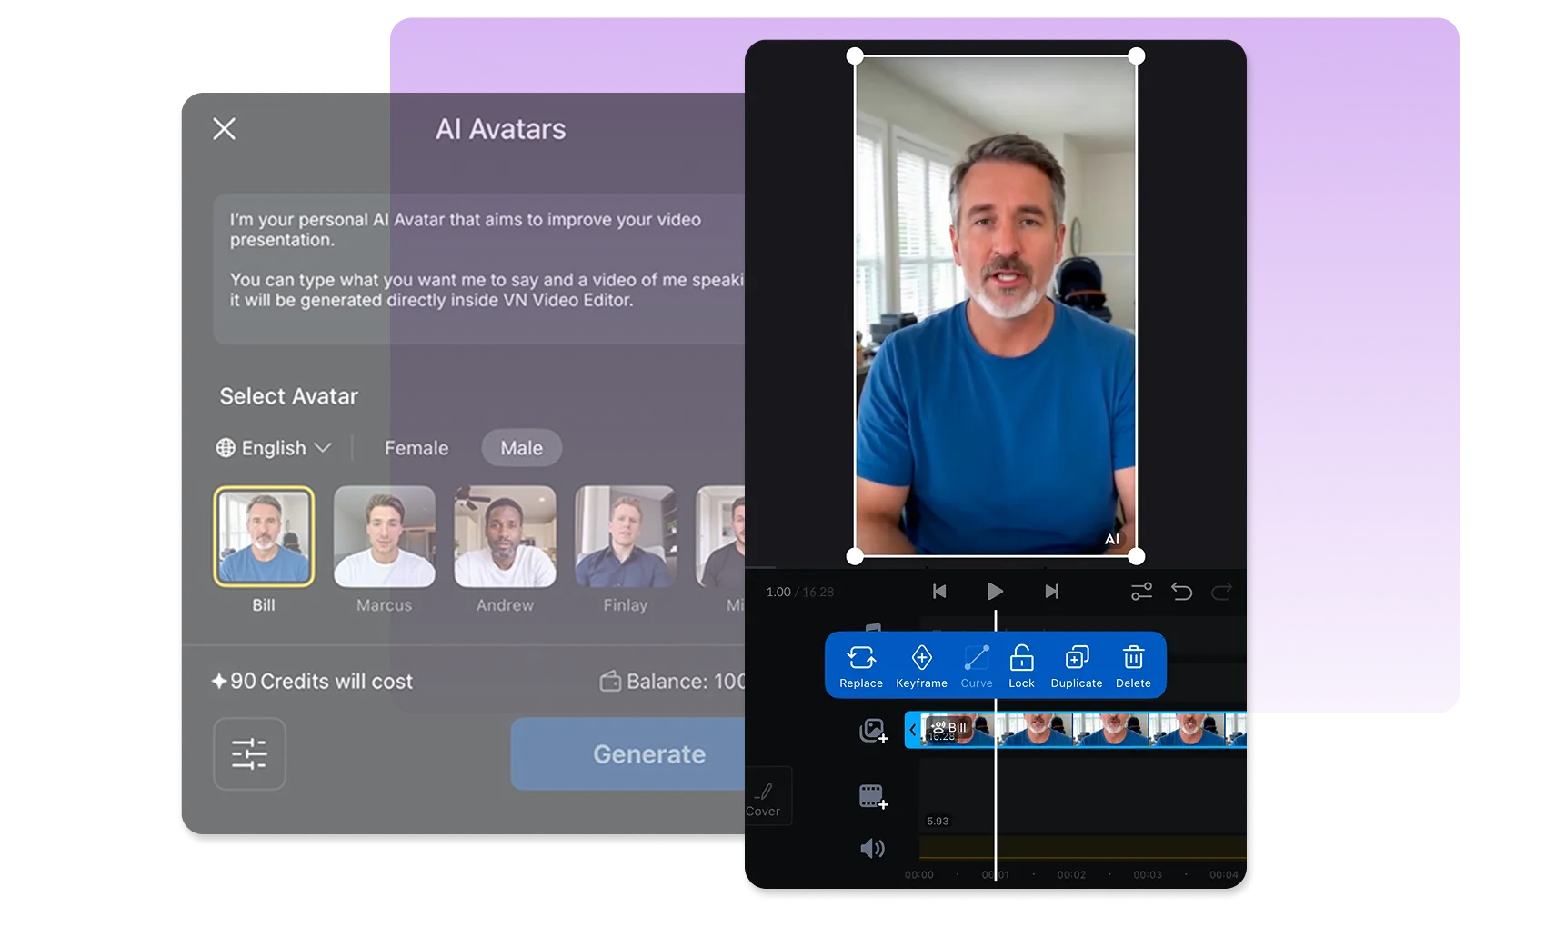Delete the selected clip
This screenshot has width=1555, height=927.
(1133, 657)
